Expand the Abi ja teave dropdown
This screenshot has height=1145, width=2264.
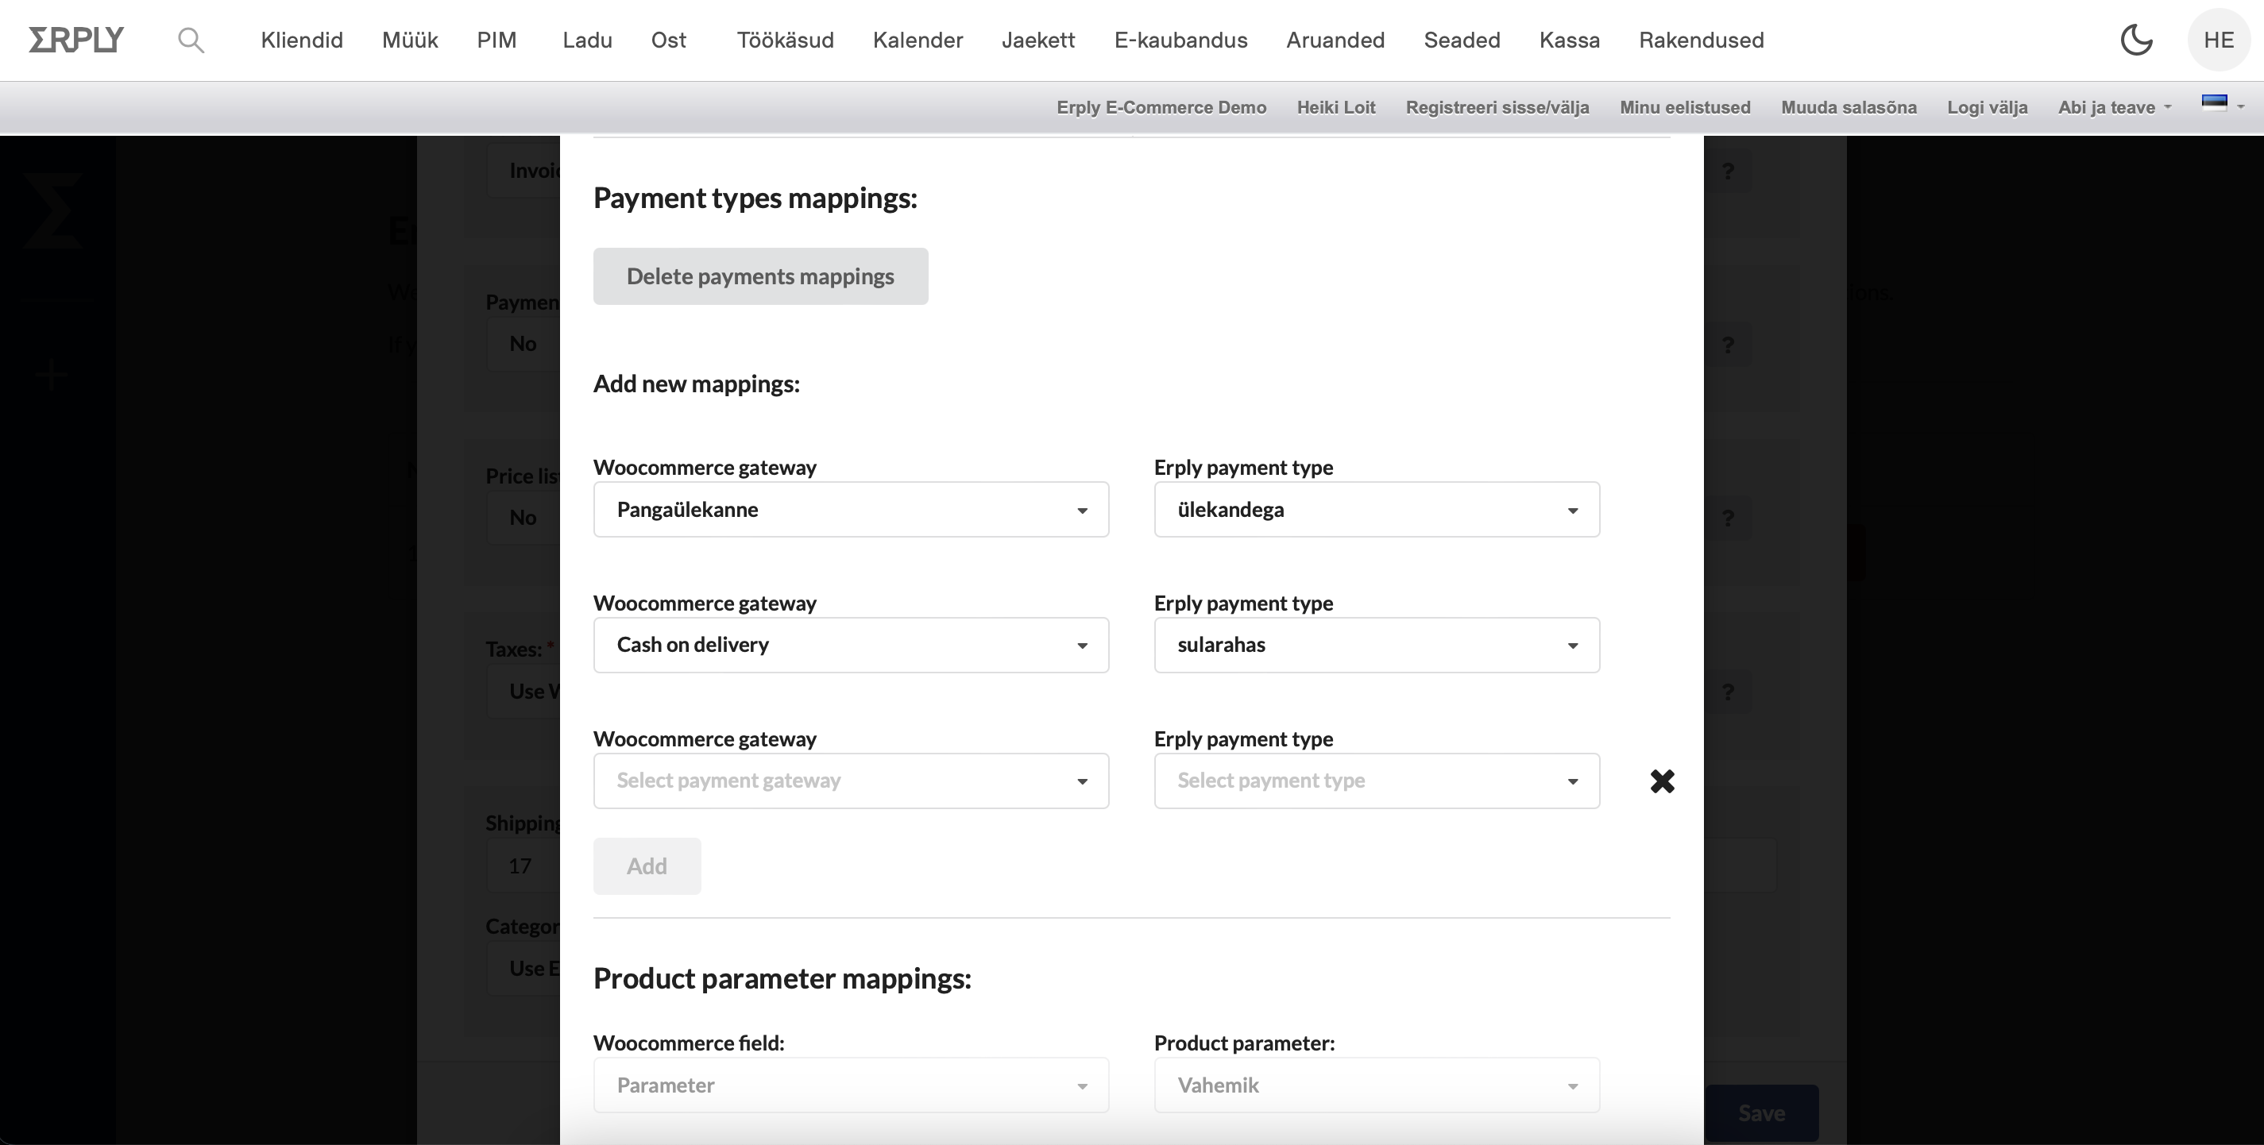2114,107
